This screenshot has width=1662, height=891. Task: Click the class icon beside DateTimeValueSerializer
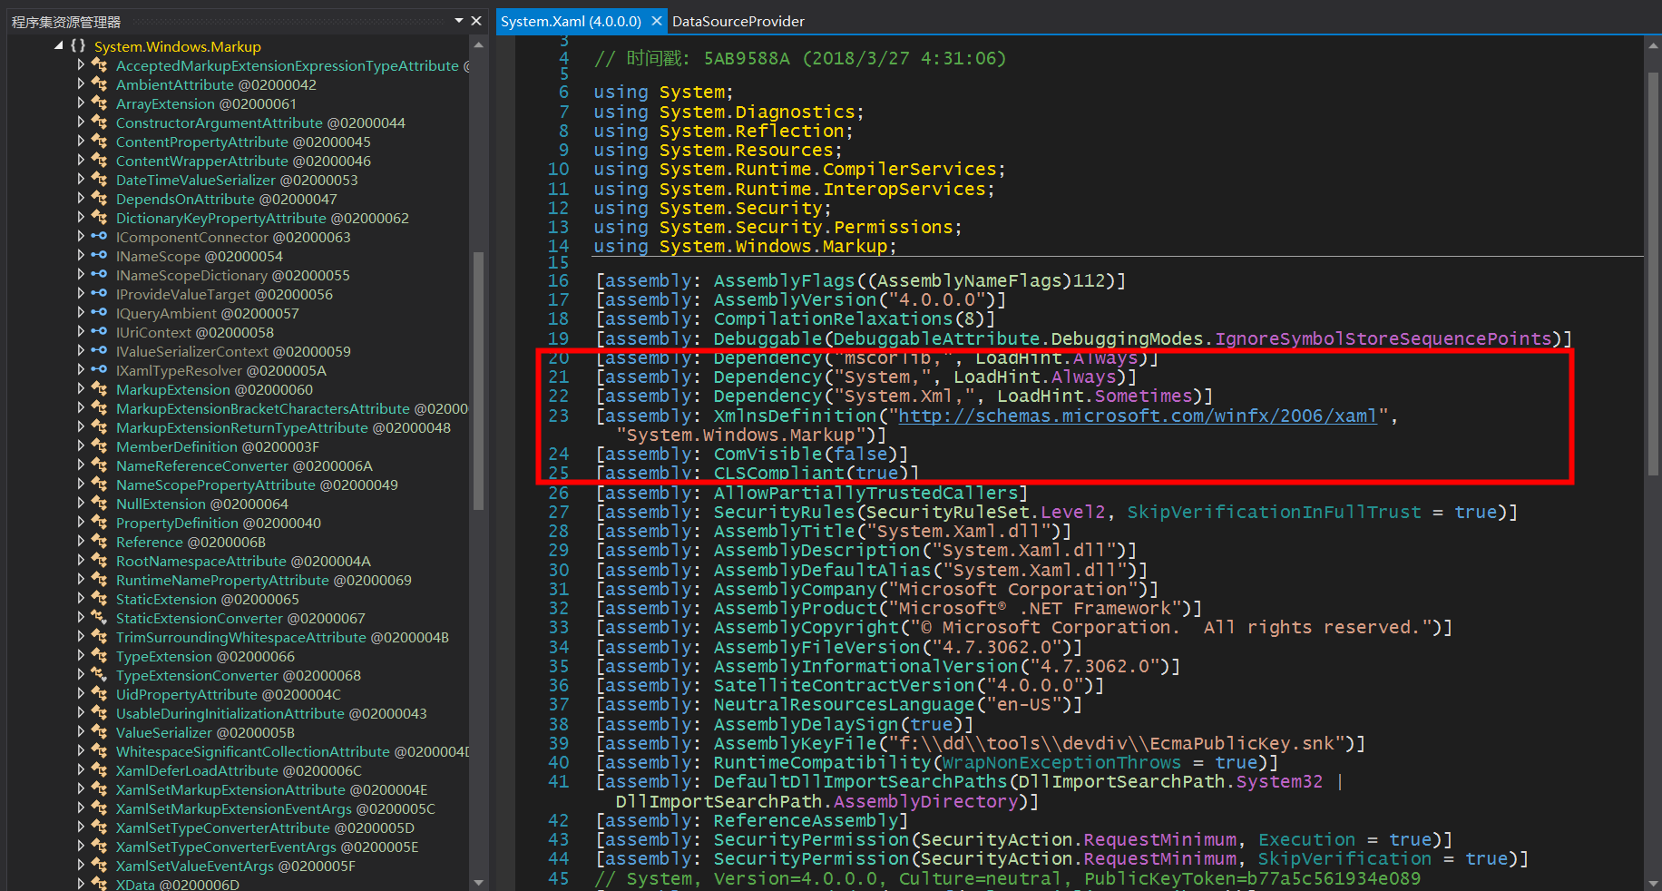point(99,180)
